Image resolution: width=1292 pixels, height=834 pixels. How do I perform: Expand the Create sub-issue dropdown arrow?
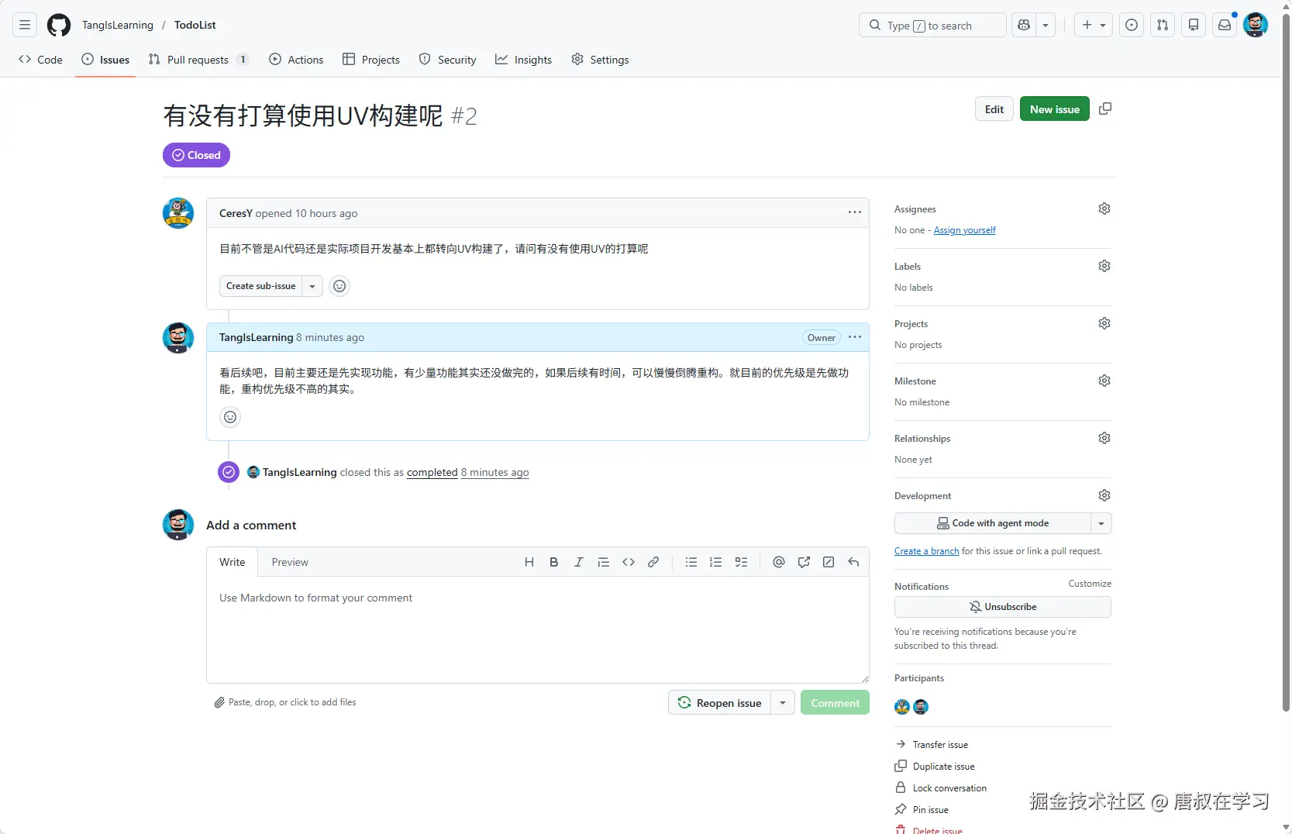click(x=312, y=286)
